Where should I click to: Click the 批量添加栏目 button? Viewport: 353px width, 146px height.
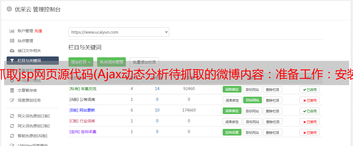tap(144, 62)
